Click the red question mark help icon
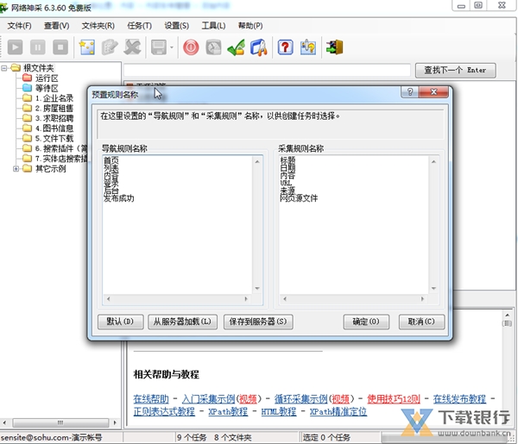The width and height of the screenshot is (518, 444). (286, 47)
